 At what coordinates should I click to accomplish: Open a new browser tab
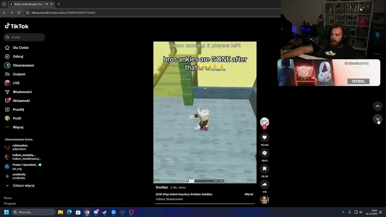(59, 4)
